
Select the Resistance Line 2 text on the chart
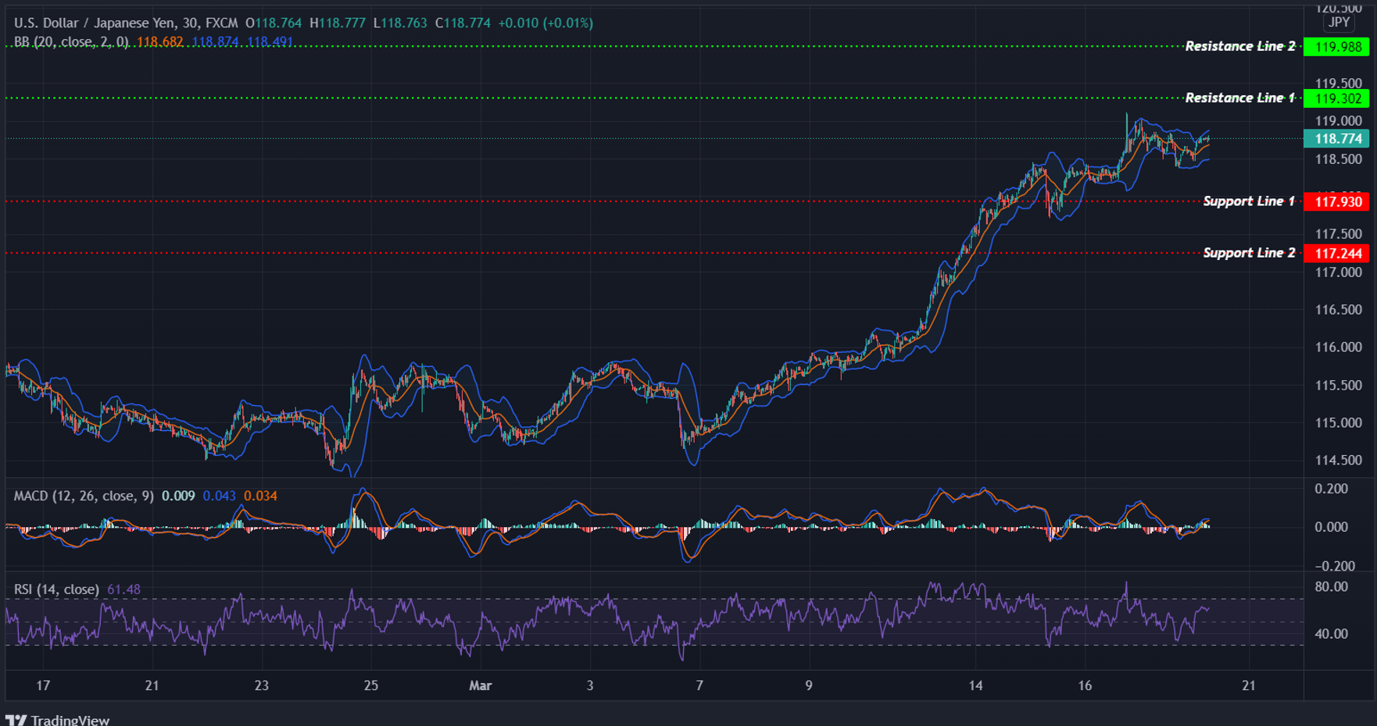[1241, 46]
